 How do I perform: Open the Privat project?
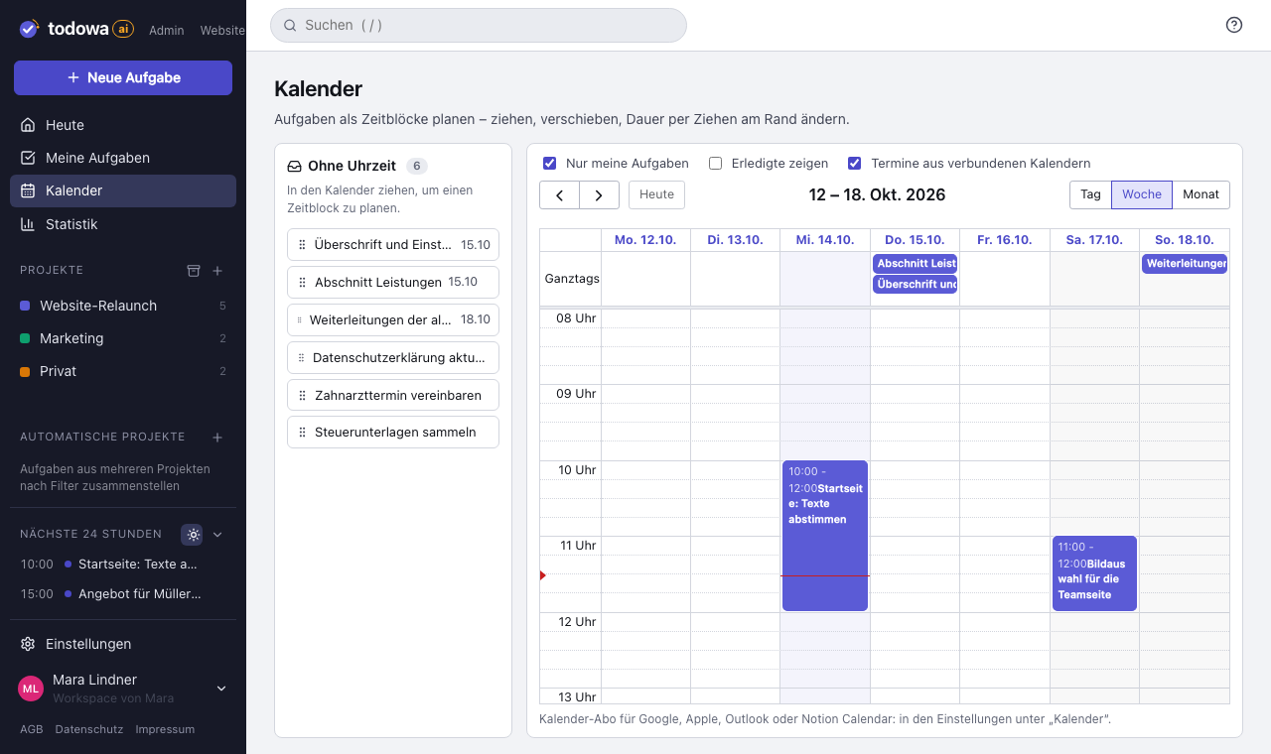pos(123,371)
